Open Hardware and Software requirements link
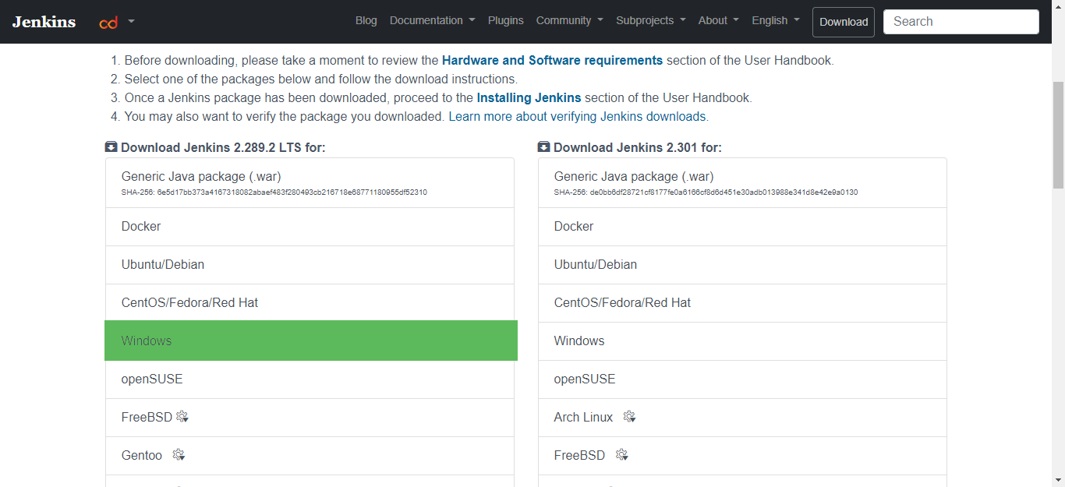1065x487 pixels. point(552,60)
